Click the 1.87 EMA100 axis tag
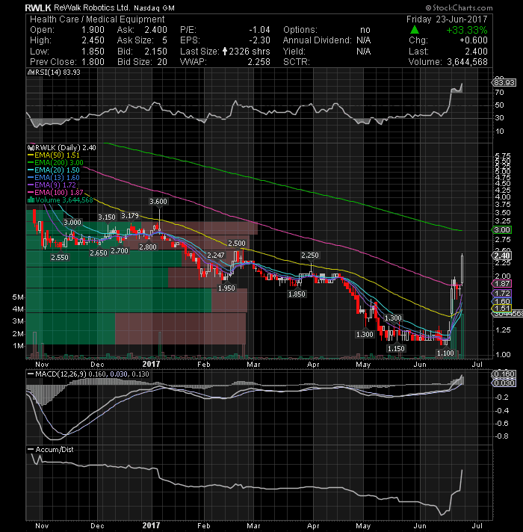 501,284
